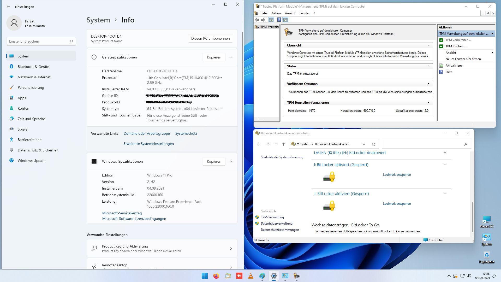Viewport: 501px width, 282px height.
Task: Go up one level in BitLocker window
Action: [283, 144]
